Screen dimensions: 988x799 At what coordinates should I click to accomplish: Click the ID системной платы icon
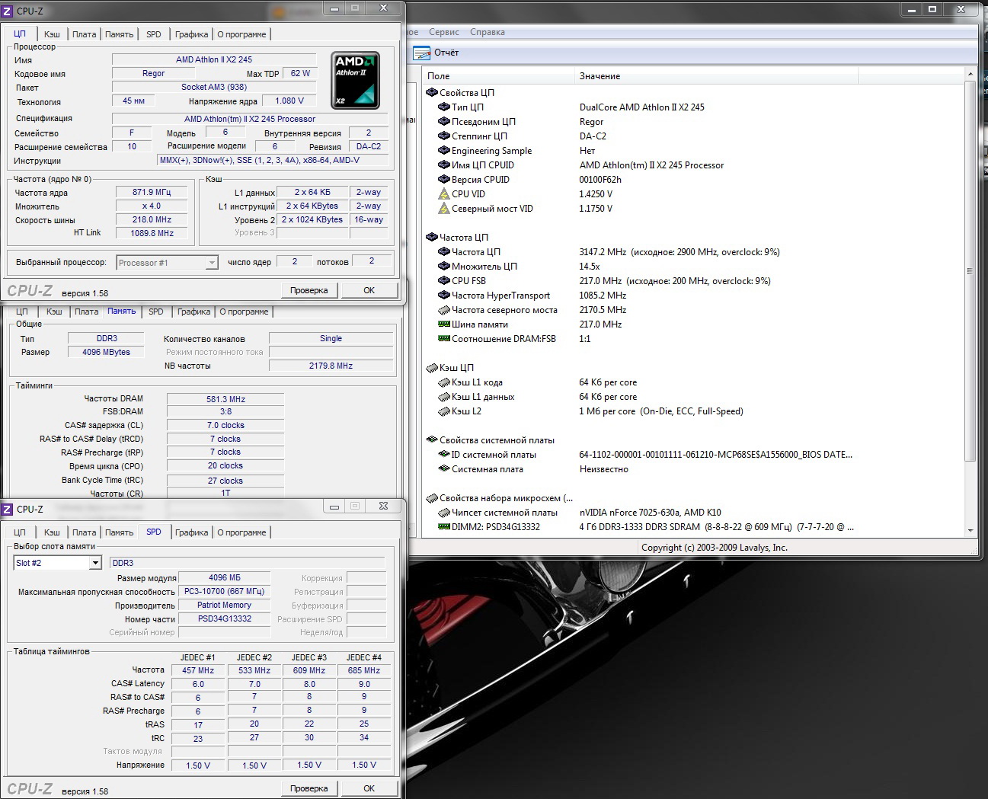pyautogui.click(x=444, y=455)
